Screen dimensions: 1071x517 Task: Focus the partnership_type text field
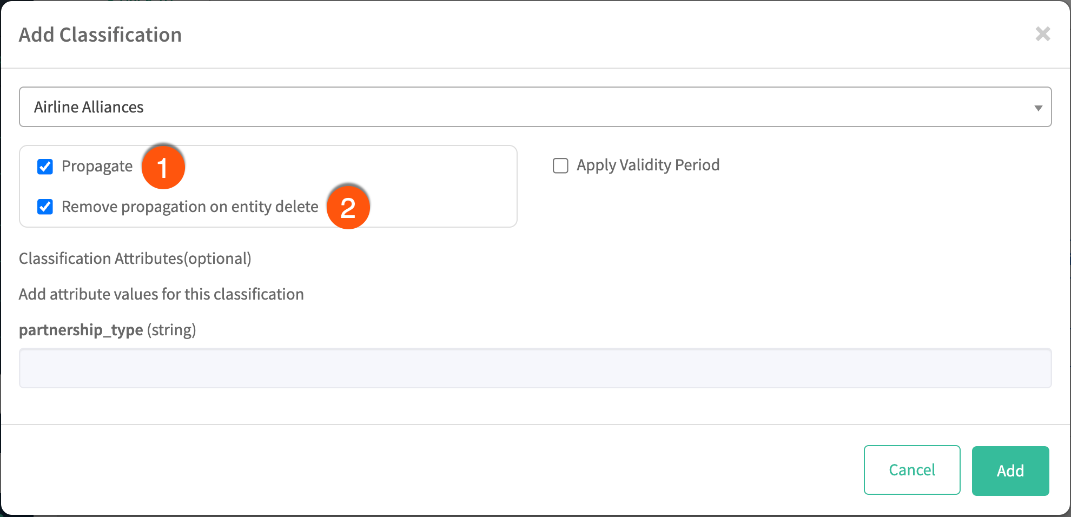pyautogui.click(x=534, y=368)
